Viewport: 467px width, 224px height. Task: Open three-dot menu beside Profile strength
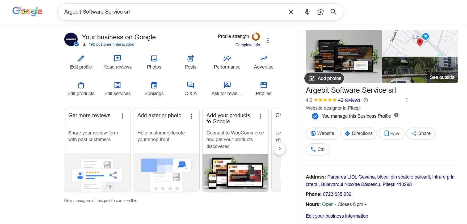[268, 40]
